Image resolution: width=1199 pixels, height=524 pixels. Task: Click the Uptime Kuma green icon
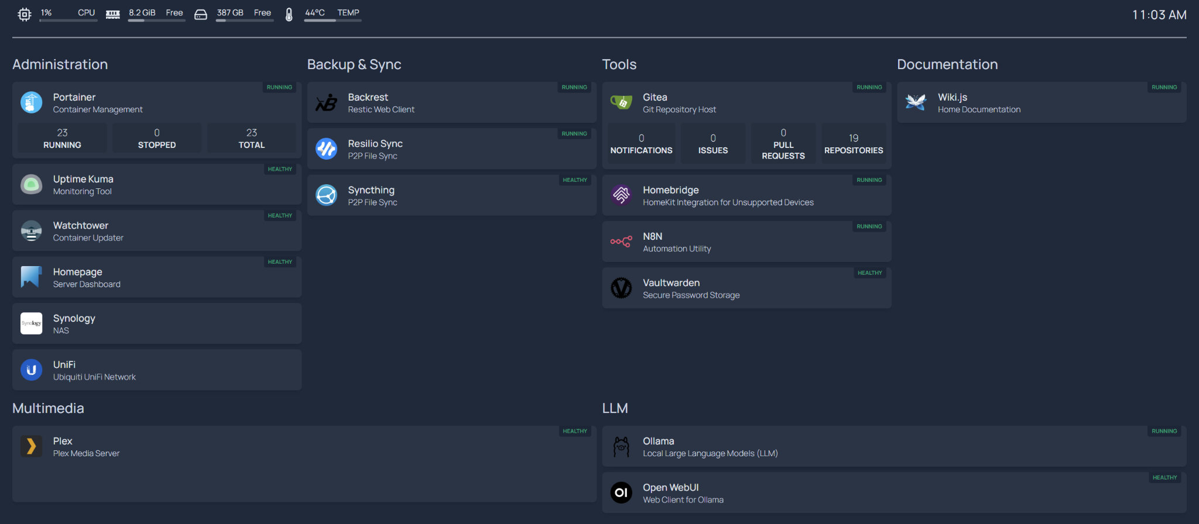coord(31,184)
